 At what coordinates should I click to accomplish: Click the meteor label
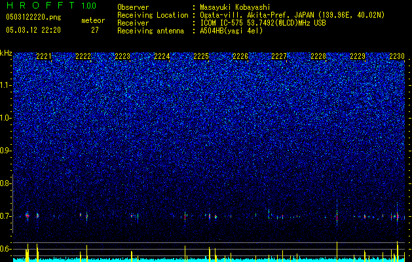[x=93, y=20]
